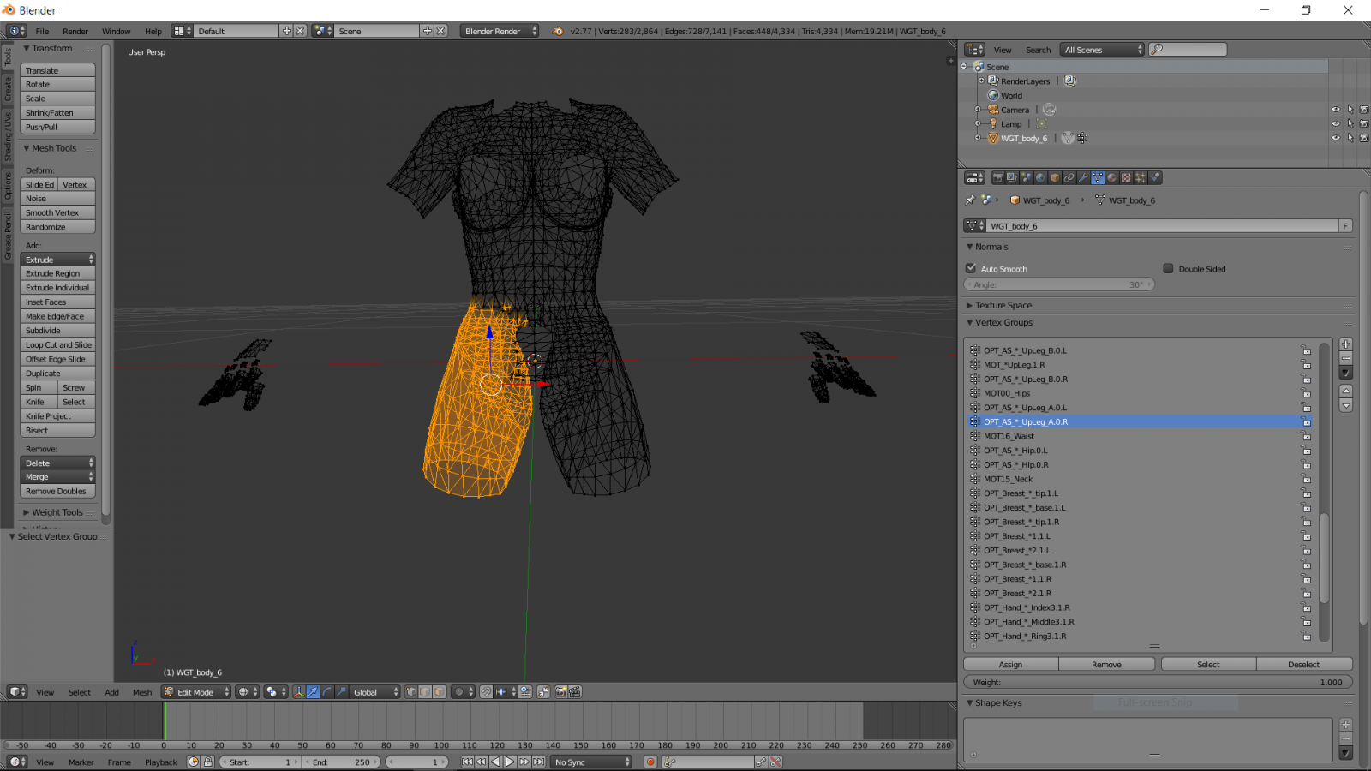Click the Remove Doubles button

pos(57,491)
